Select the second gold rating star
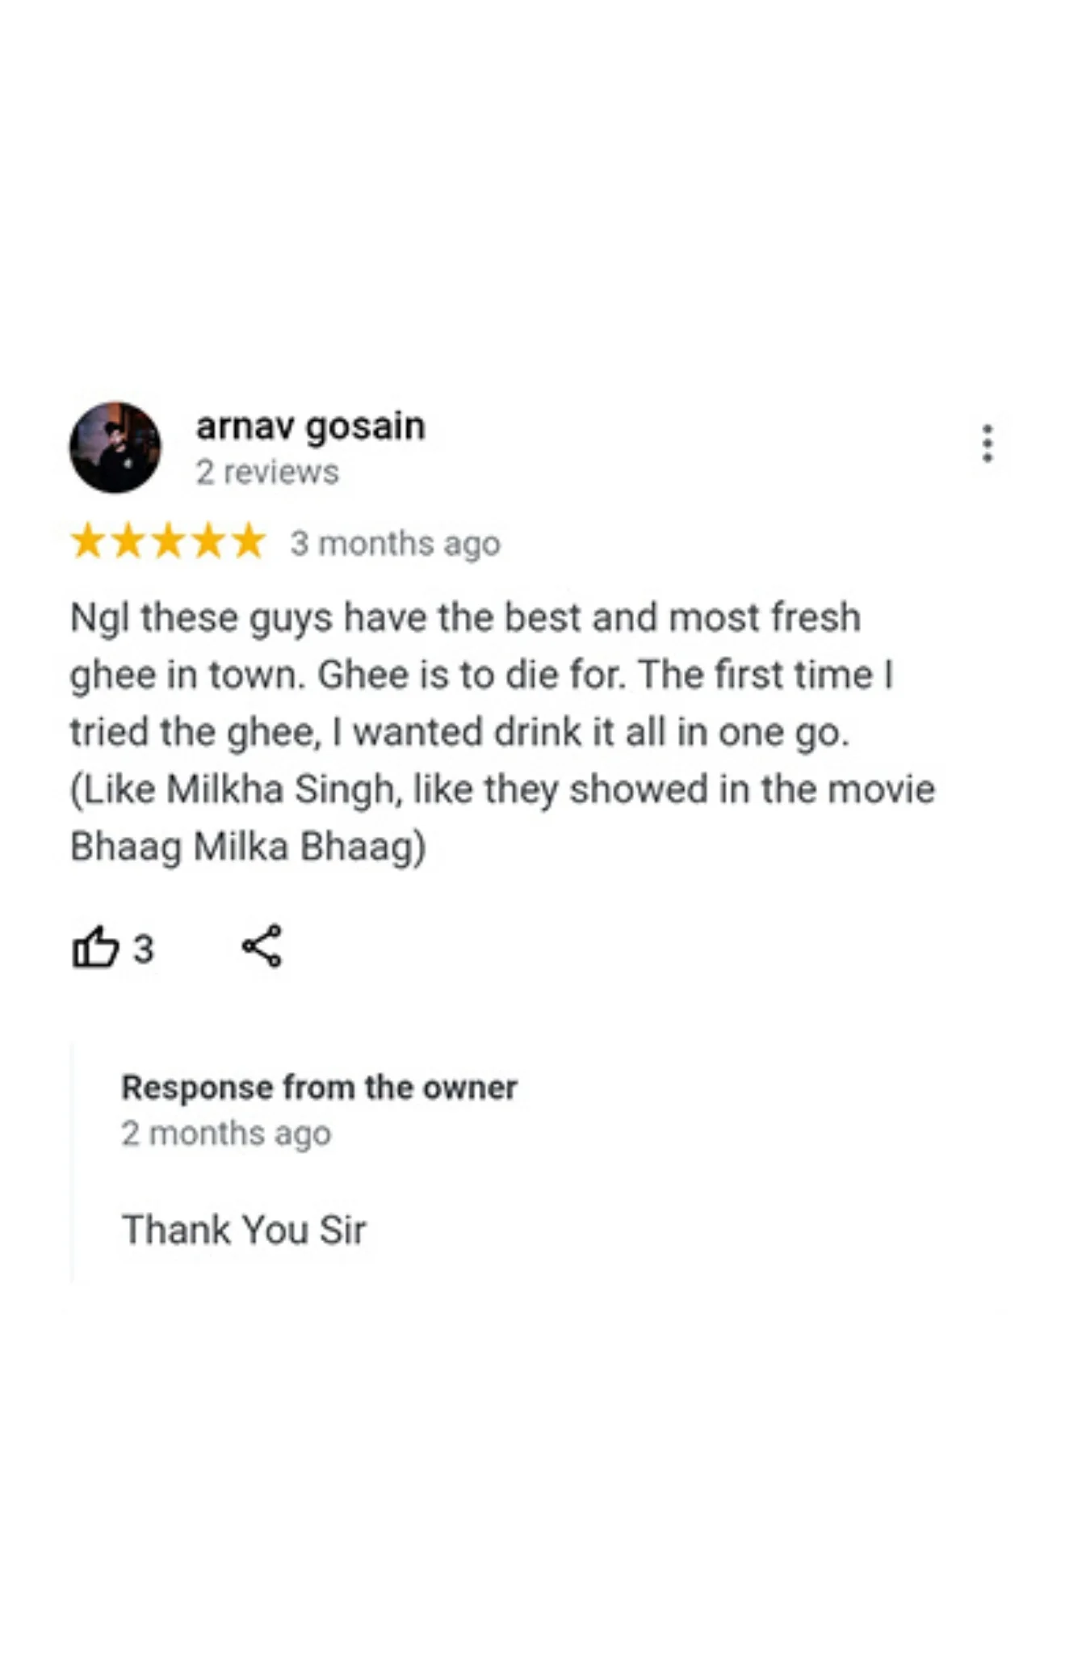Viewport: 1065px width, 1679px height. [128, 541]
